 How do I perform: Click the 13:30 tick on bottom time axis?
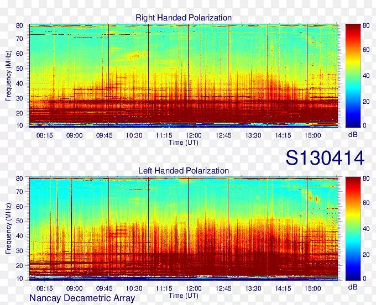coord(253,288)
